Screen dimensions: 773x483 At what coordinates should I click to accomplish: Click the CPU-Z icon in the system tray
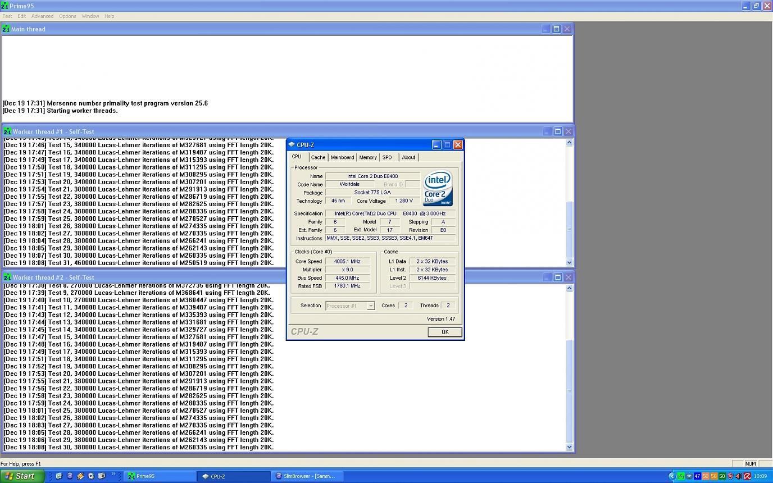[689, 476]
